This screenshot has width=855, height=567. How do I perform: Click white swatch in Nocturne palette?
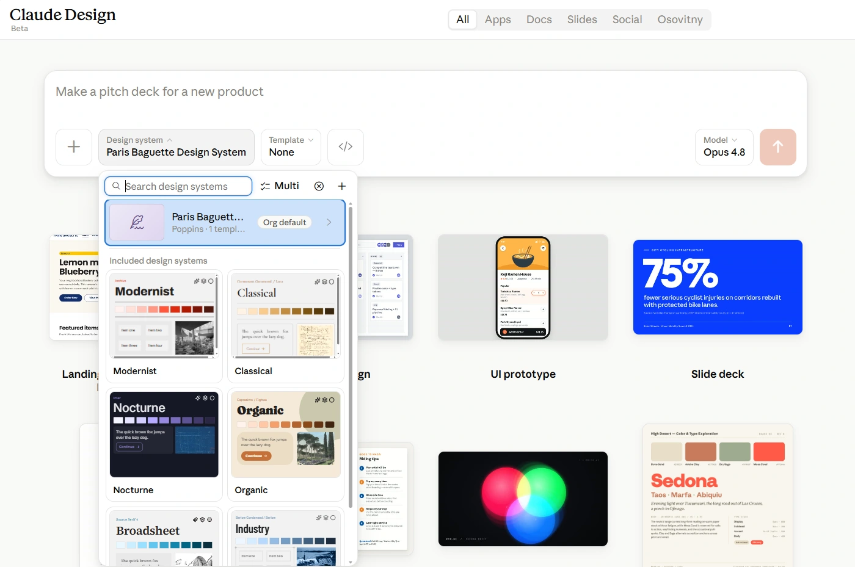pyautogui.click(x=118, y=421)
